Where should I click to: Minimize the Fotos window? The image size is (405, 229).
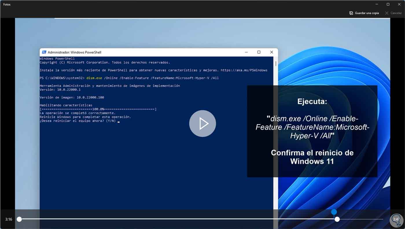[x=377, y=4]
